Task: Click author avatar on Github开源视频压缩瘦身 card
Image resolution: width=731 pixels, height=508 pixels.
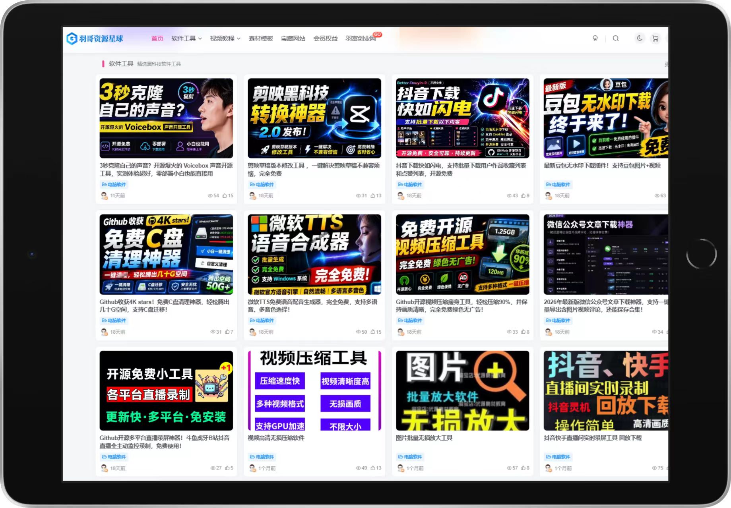Action: point(400,332)
